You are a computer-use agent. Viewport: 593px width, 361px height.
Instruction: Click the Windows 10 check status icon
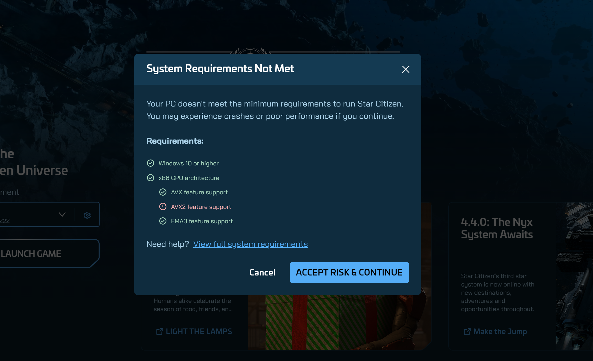tap(151, 163)
